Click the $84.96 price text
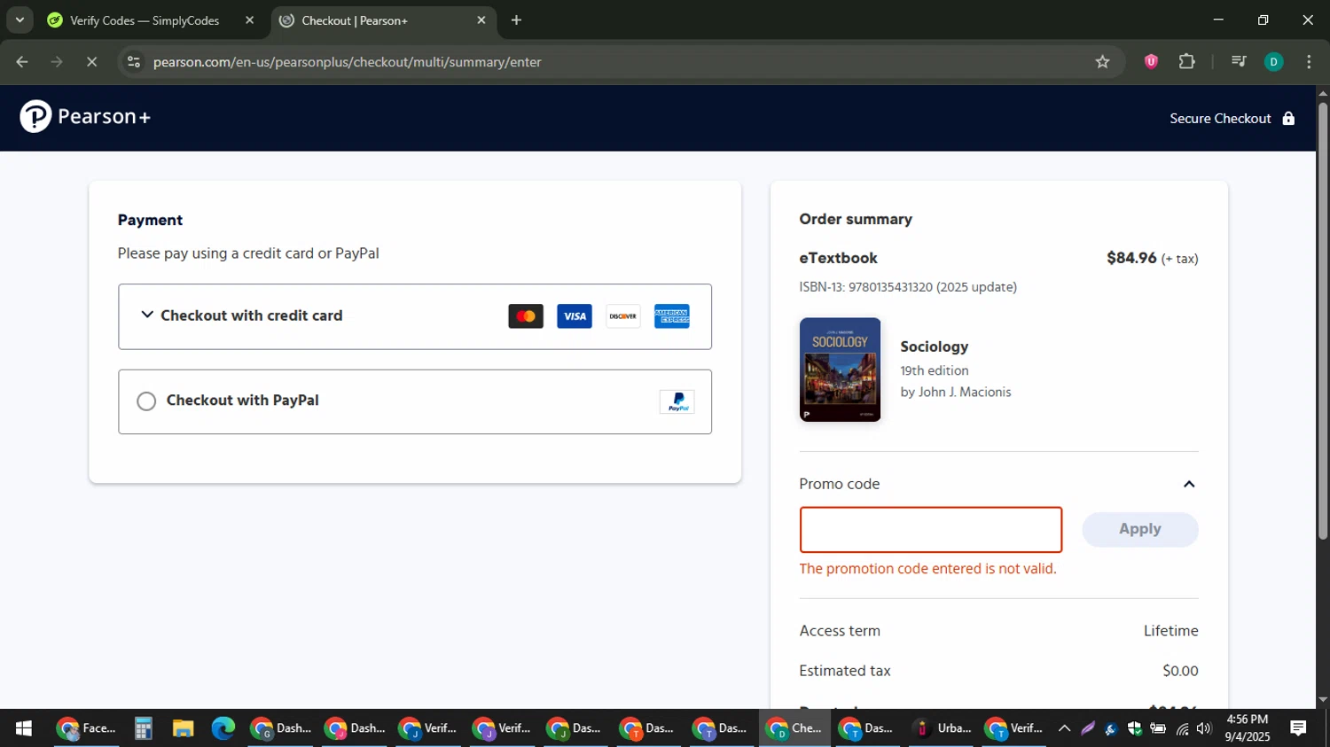Image resolution: width=1330 pixels, height=747 pixels. [1131, 258]
